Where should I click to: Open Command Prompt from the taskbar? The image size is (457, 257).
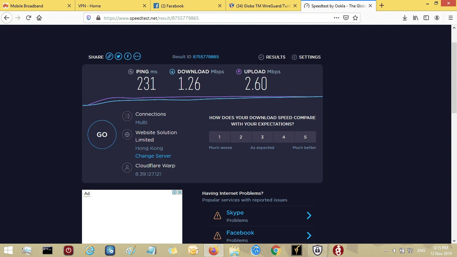(x=48, y=250)
